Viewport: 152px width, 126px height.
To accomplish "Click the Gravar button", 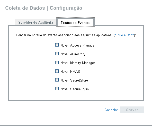I will [132, 110].
